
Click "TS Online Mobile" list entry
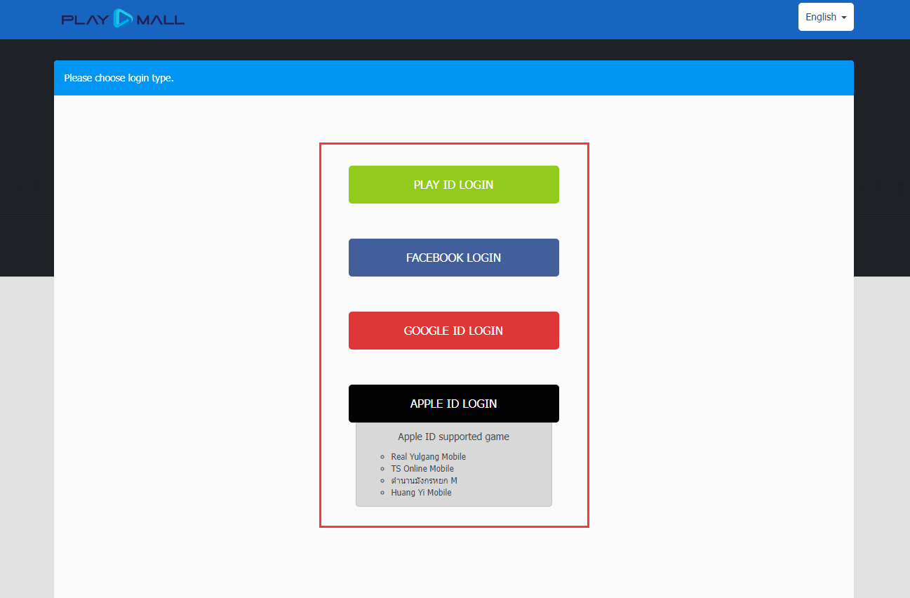pos(422,469)
